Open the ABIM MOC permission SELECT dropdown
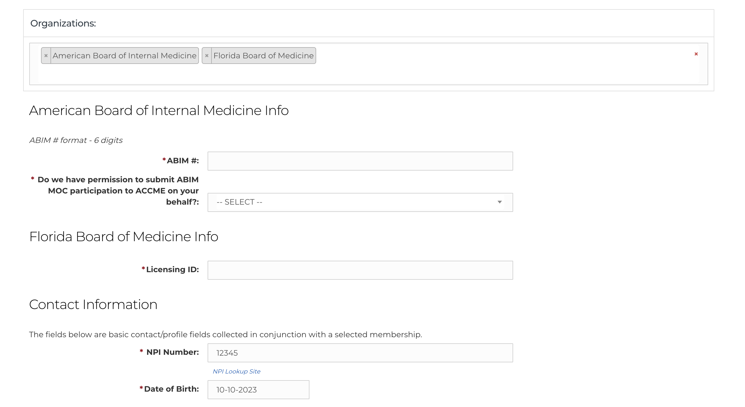This screenshot has height=407, width=745. coord(360,202)
